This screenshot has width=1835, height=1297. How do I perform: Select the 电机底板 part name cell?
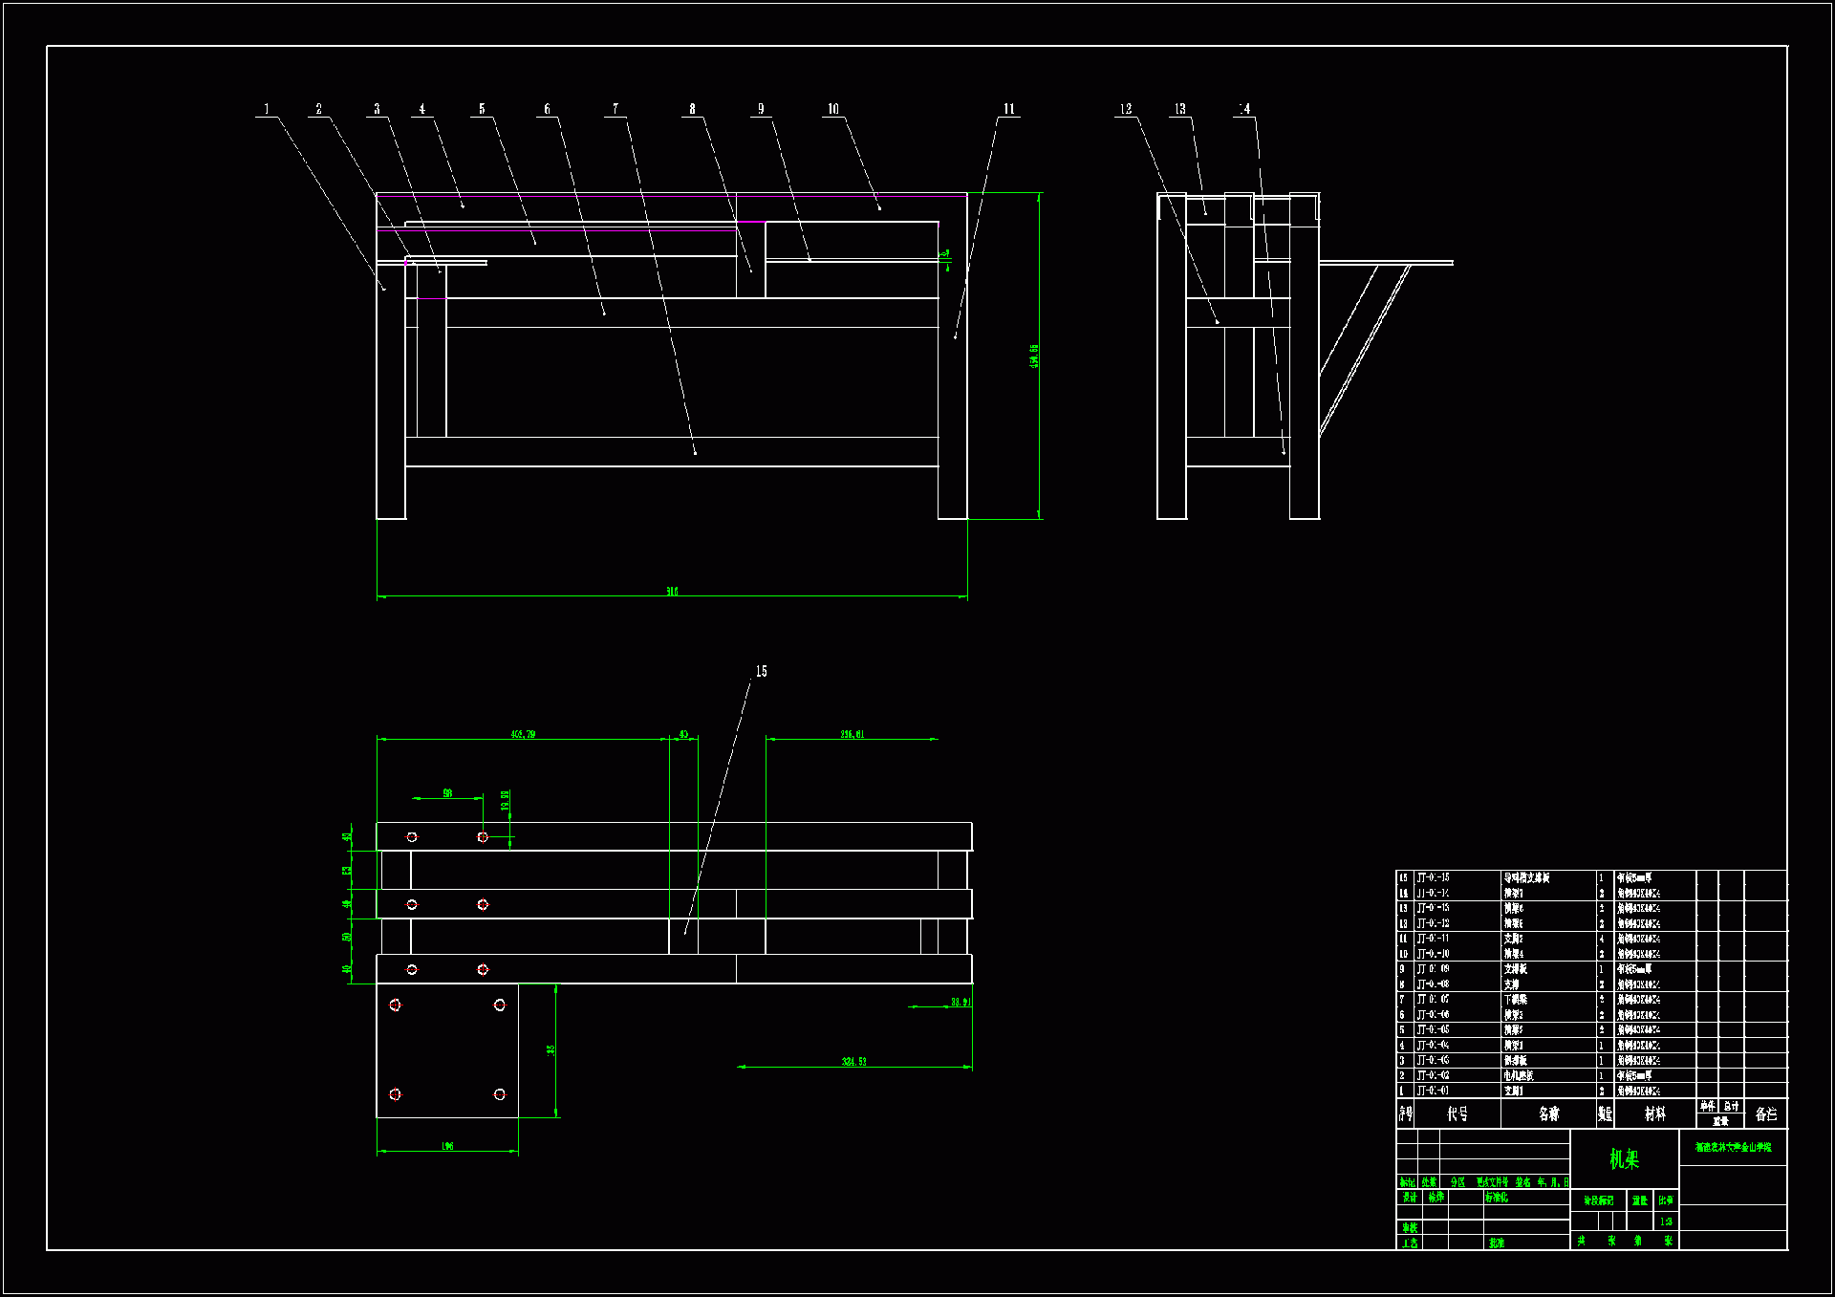point(1519,1075)
